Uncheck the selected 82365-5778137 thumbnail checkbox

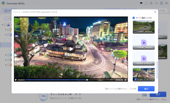click(135, 79)
